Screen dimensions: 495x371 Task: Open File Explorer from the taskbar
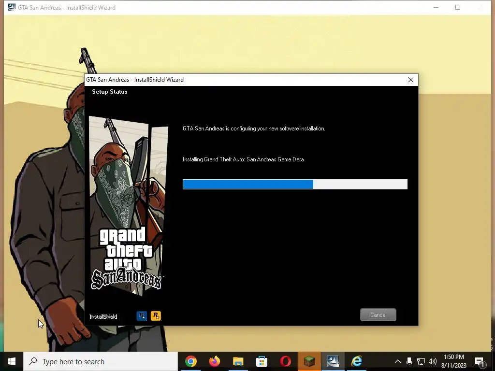click(238, 361)
